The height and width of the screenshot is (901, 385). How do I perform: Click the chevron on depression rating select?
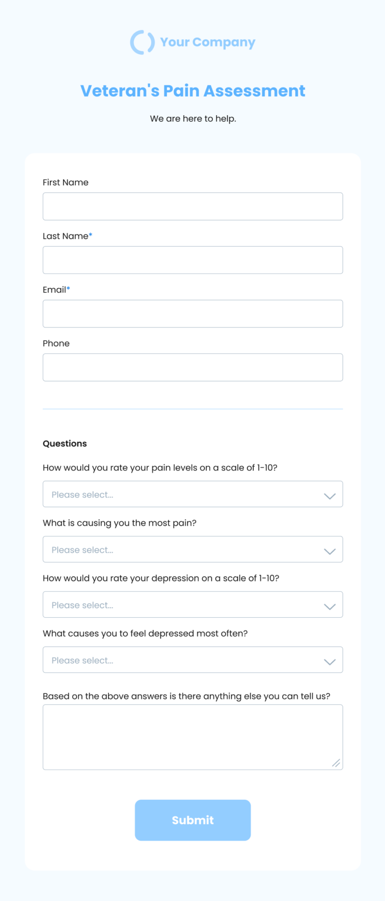click(x=330, y=607)
